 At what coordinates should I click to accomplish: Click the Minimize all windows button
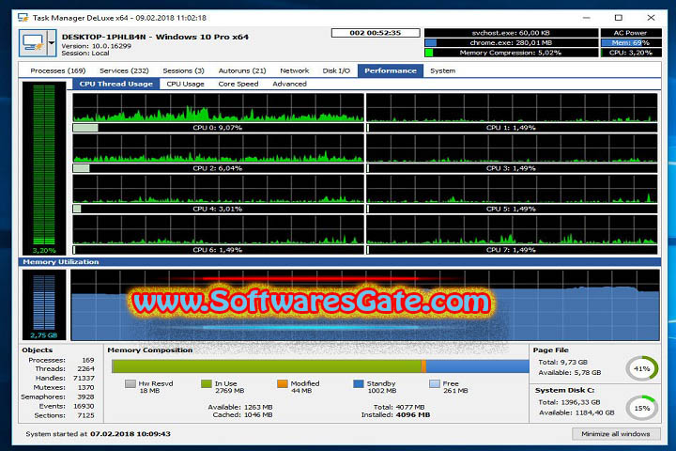[x=616, y=434]
